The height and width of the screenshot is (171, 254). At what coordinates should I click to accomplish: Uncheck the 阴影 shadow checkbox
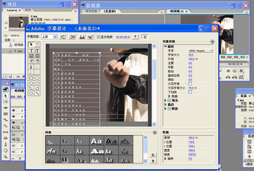(x=169, y=109)
